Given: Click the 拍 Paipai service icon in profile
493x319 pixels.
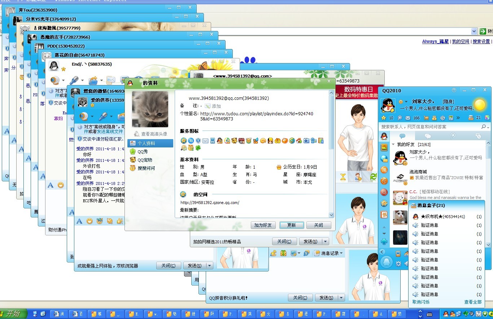Looking at the screenshot, I should [x=191, y=141].
